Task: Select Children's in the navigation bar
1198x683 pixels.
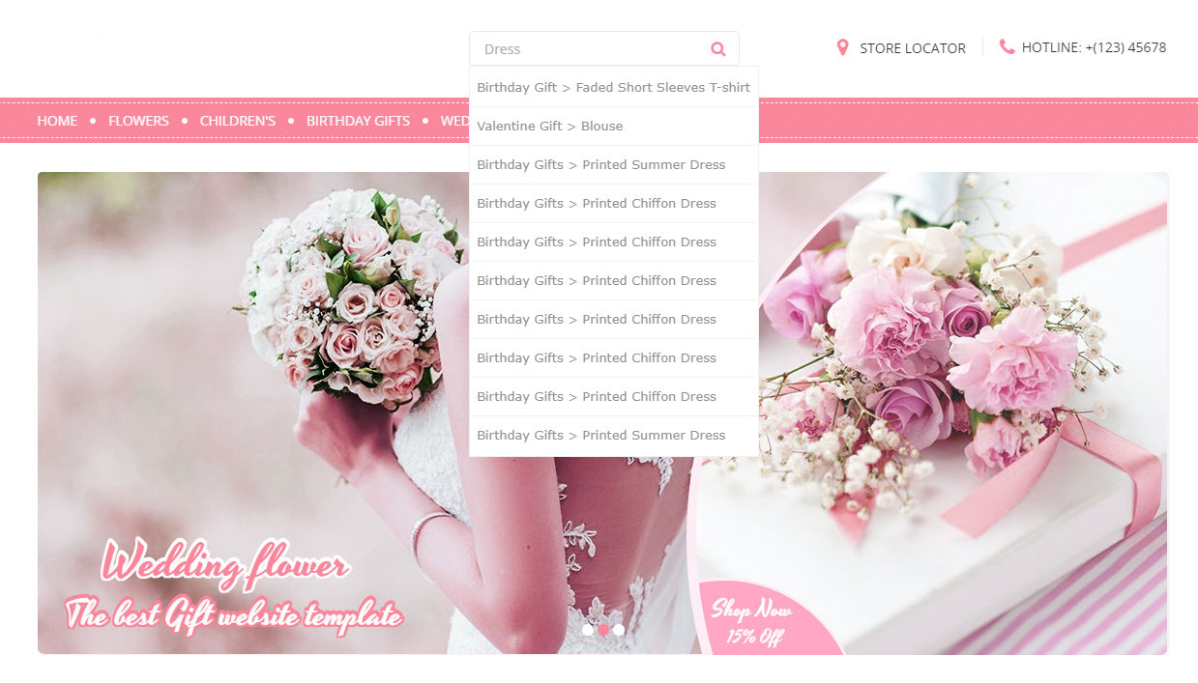Action: point(238,121)
